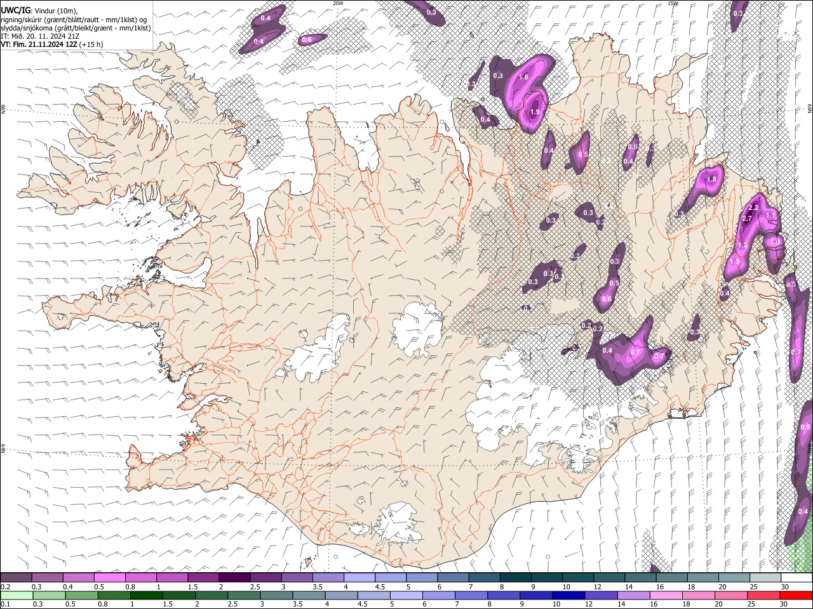
Task: Click the 'slydda/snjókoma' legend description line
Action: pyautogui.click(x=76, y=28)
